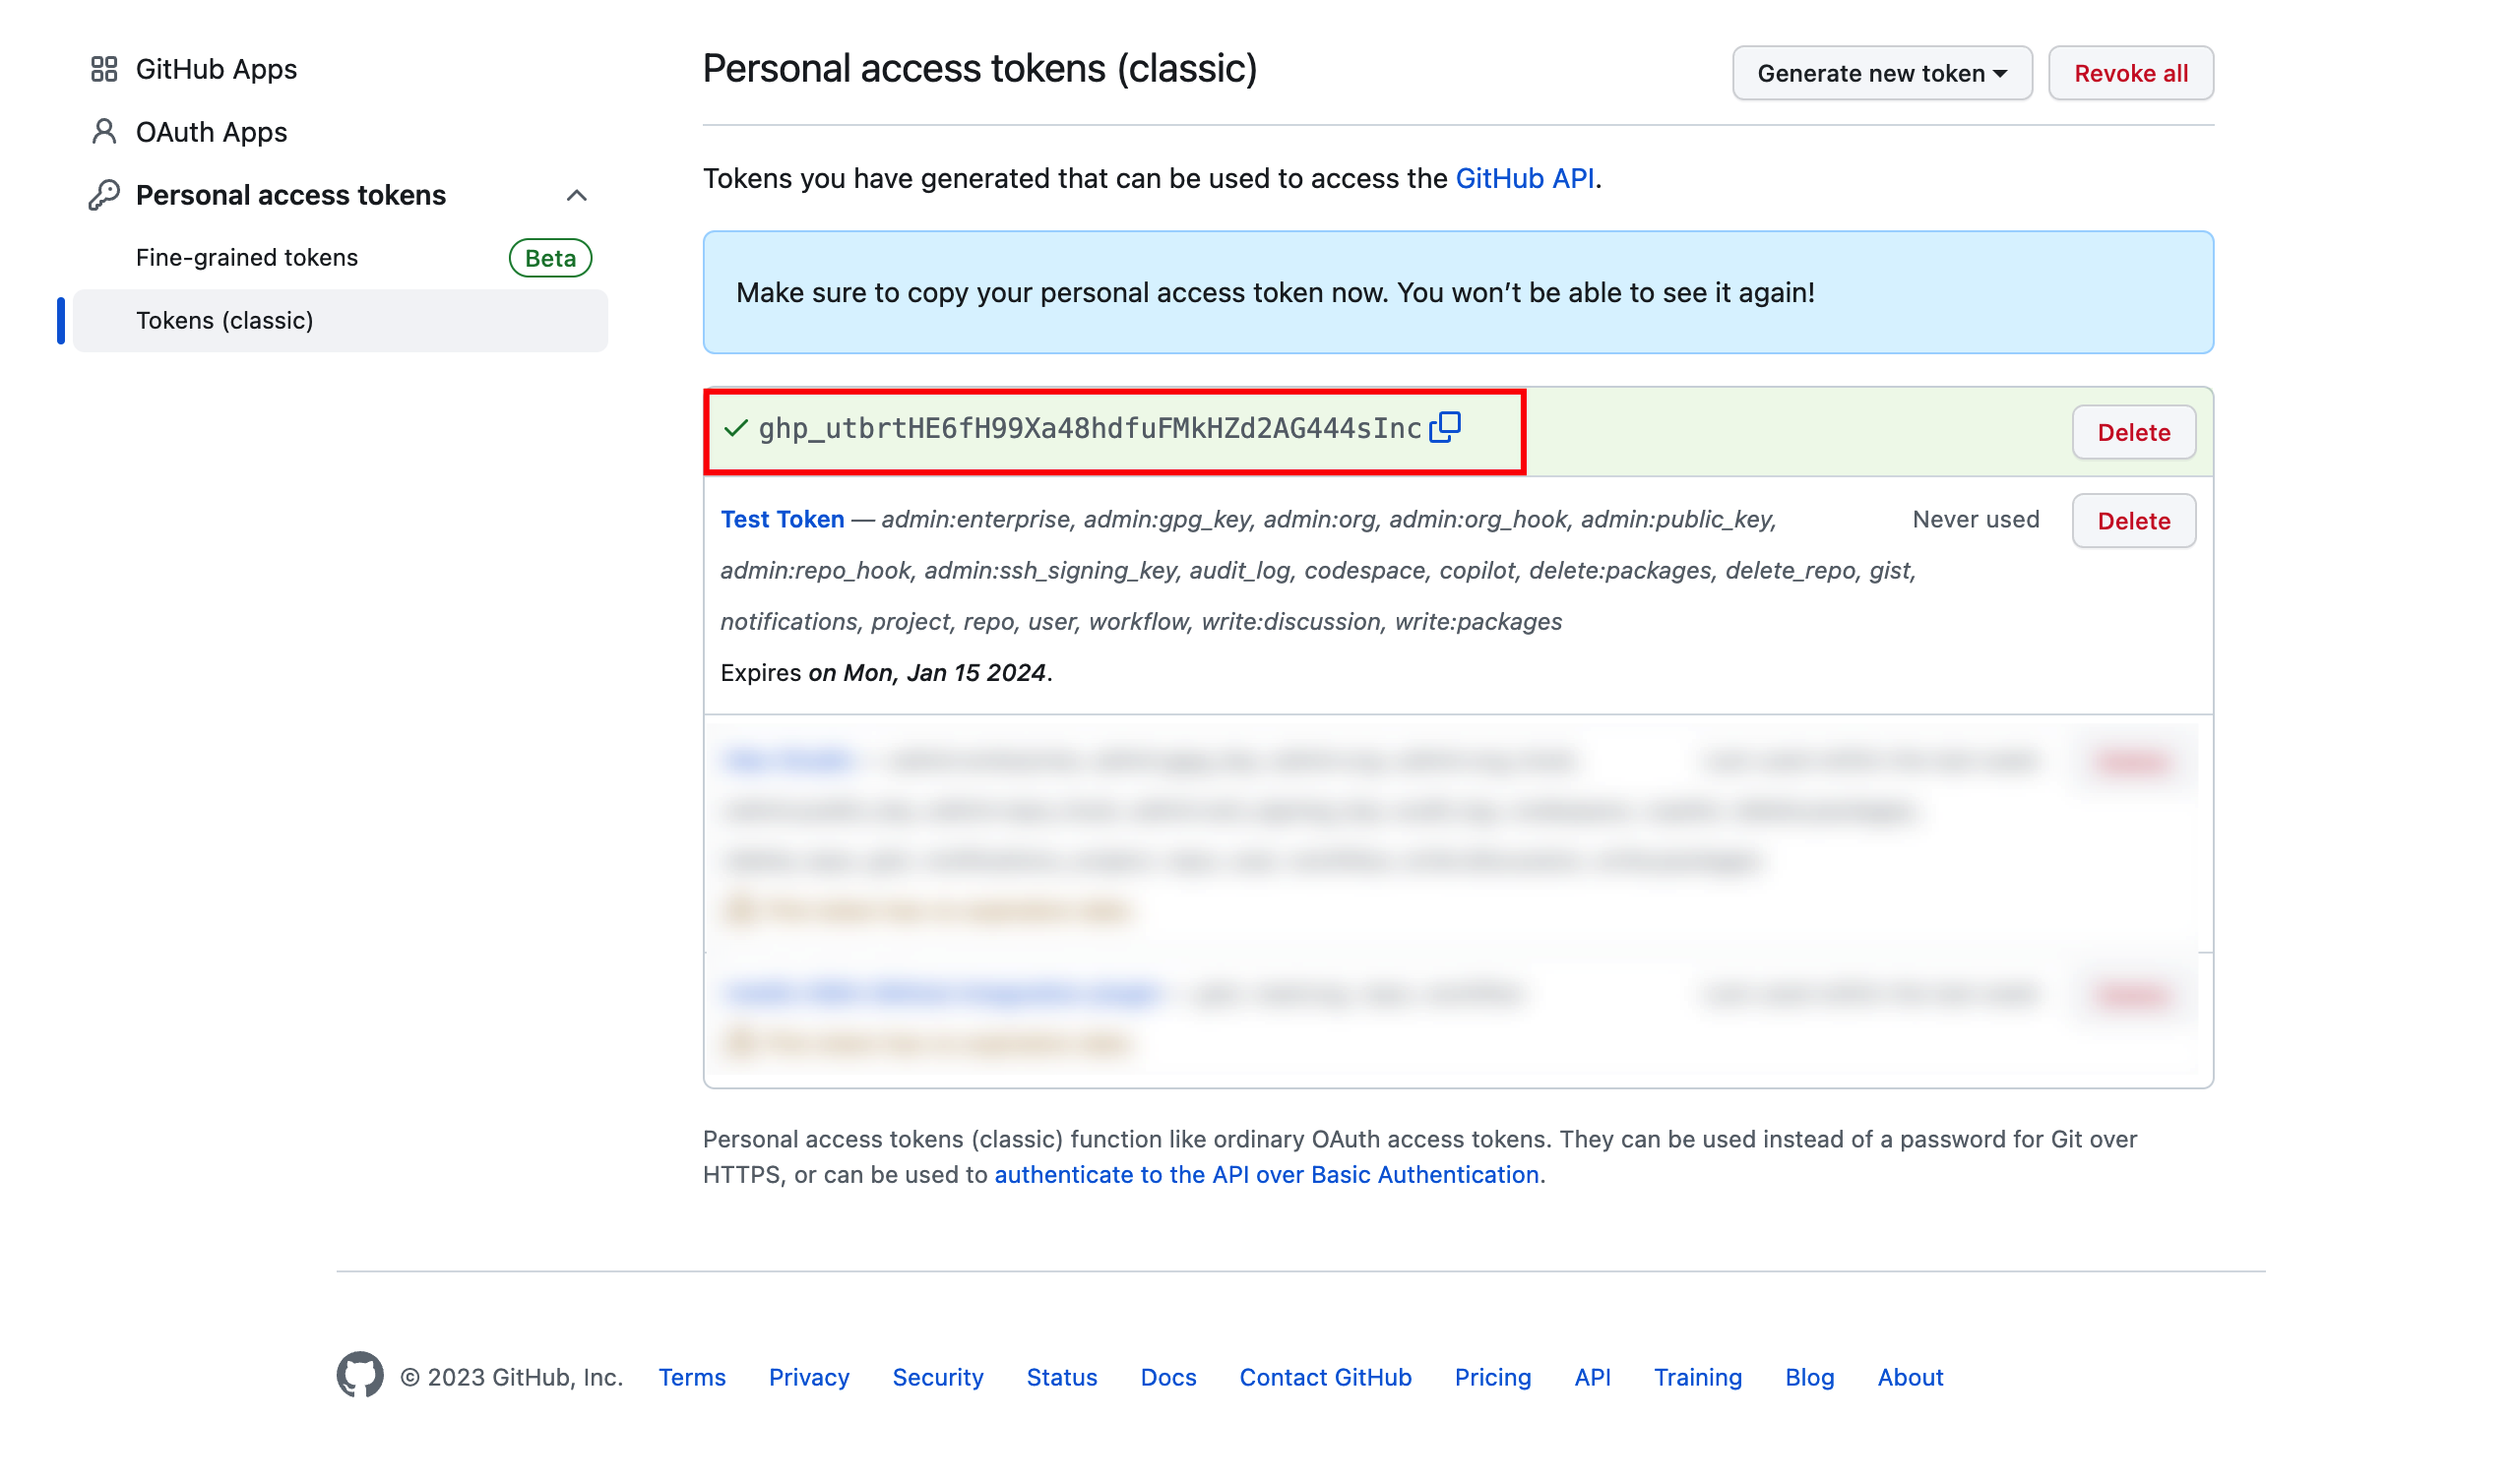Click the OAuth Apps person icon

click(x=104, y=131)
